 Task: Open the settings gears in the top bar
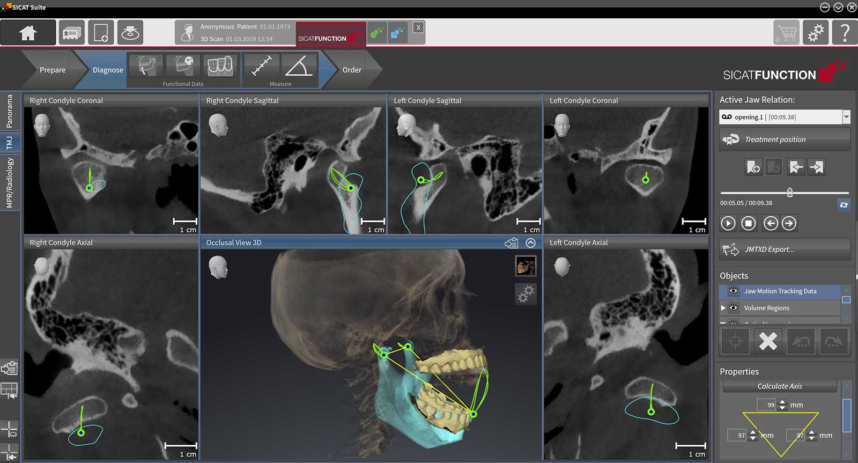click(x=816, y=33)
